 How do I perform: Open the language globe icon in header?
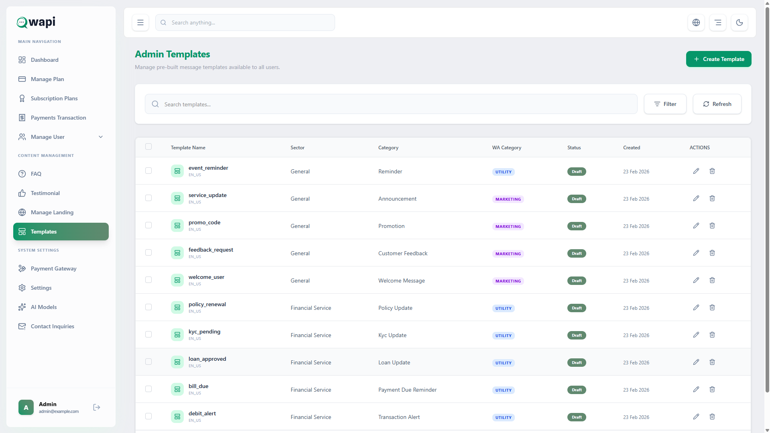click(x=696, y=23)
